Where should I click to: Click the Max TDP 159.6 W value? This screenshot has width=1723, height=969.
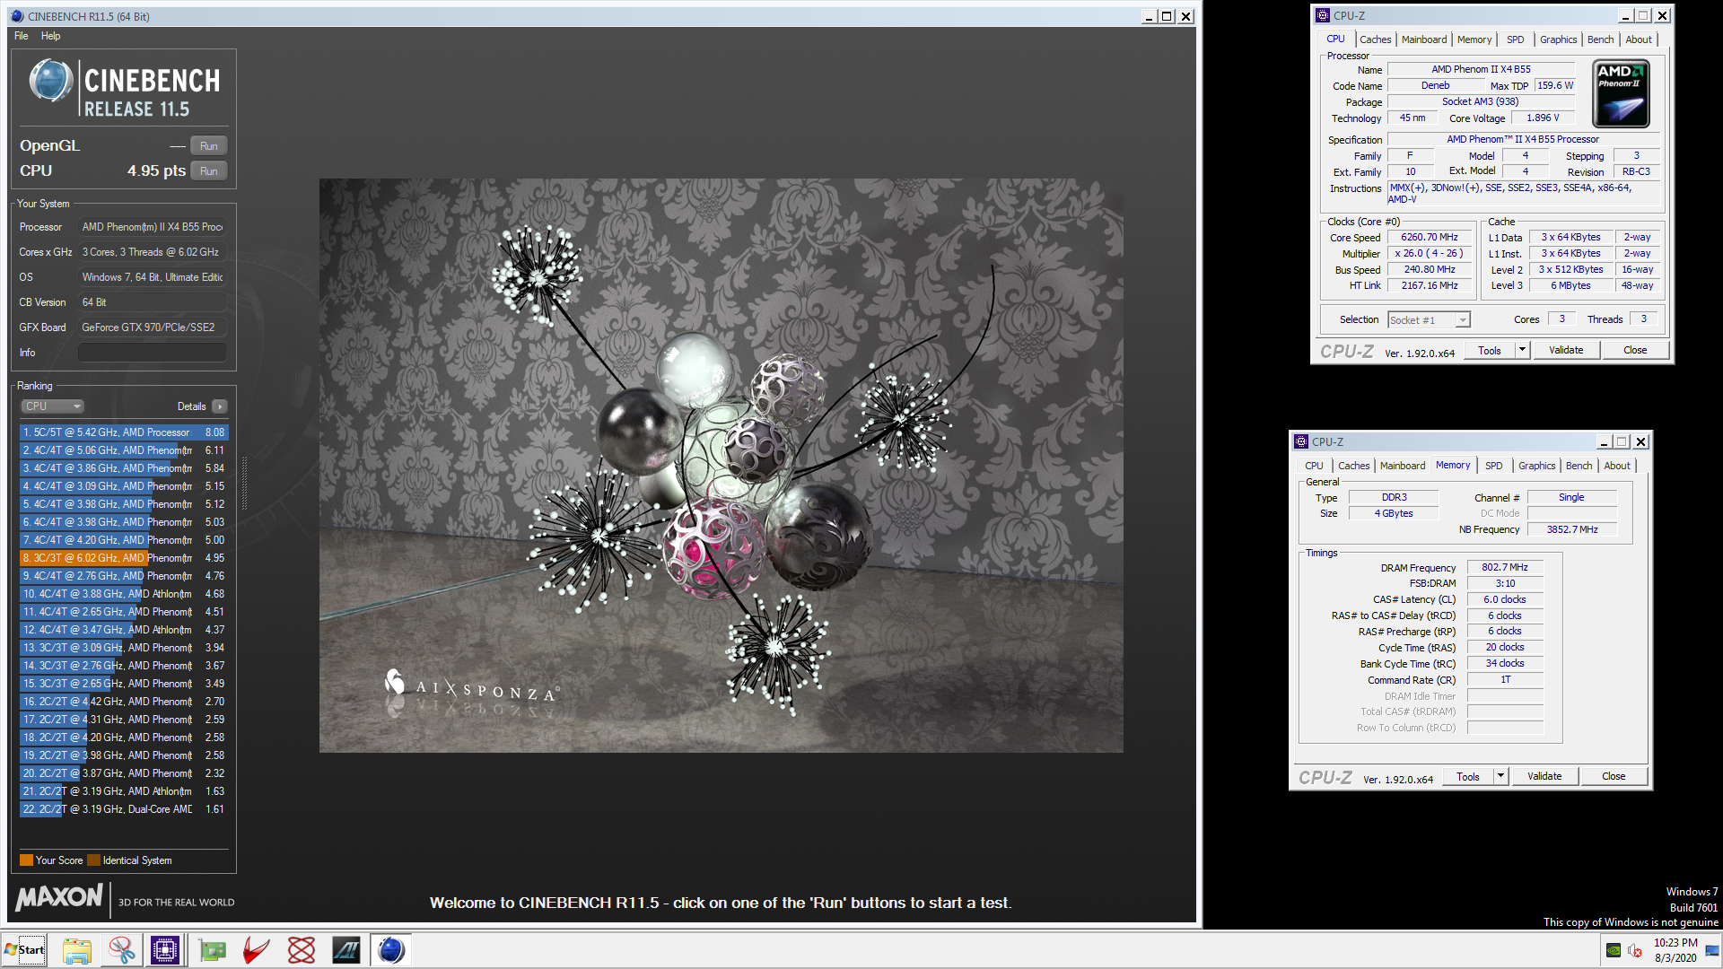click(x=1554, y=86)
